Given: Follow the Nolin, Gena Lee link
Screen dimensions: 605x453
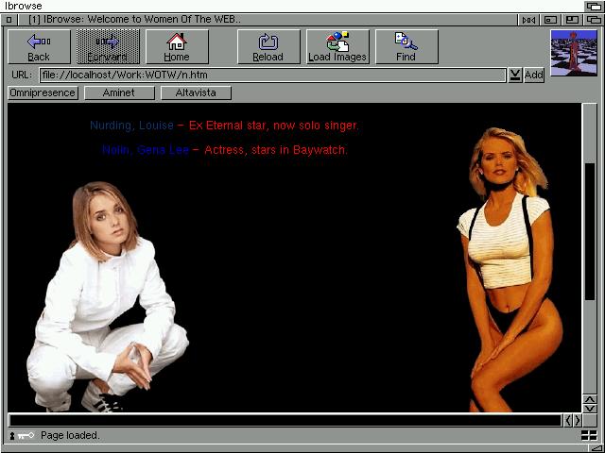Looking at the screenshot, I should (x=146, y=150).
